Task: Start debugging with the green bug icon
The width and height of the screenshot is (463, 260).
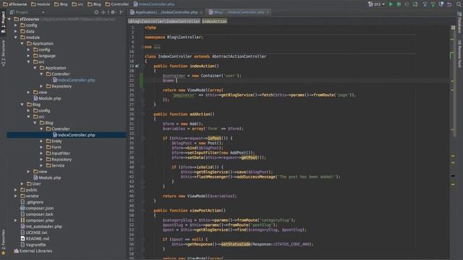Action: (x=399, y=4)
